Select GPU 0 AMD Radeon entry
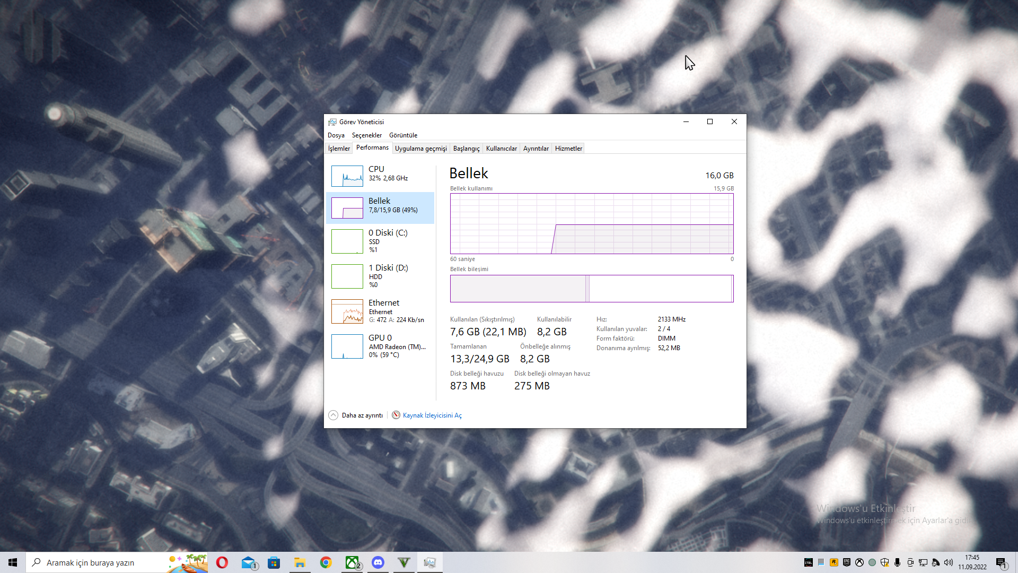Viewport: 1018px width, 573px height. [380, 346]
